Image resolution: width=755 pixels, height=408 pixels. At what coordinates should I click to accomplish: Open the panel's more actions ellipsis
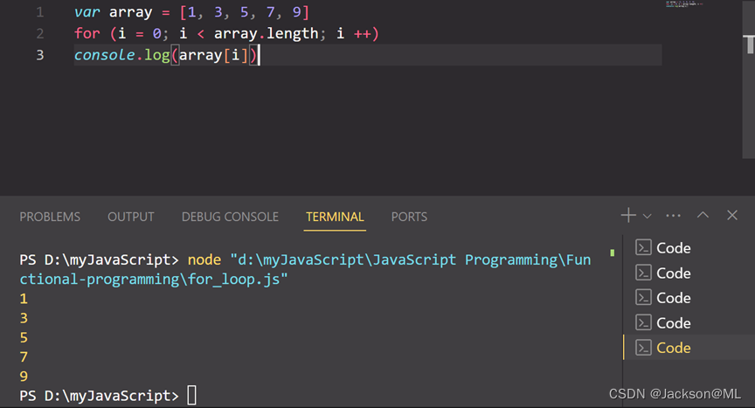click(x=673, y=215)
